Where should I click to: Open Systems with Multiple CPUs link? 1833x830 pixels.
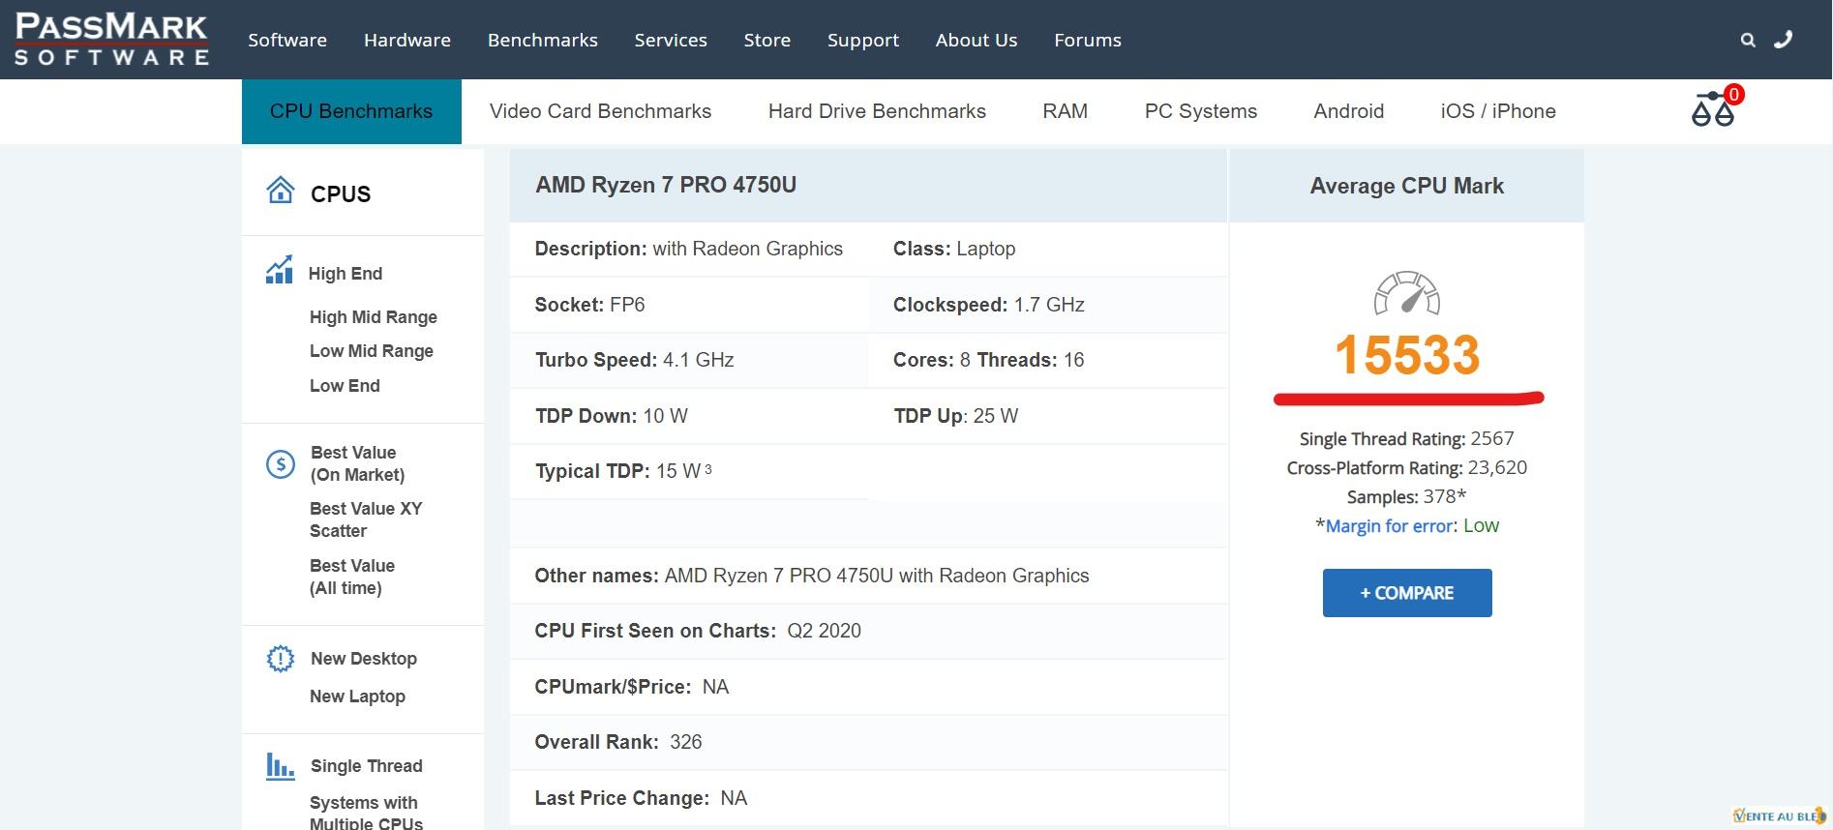(366, 813)
